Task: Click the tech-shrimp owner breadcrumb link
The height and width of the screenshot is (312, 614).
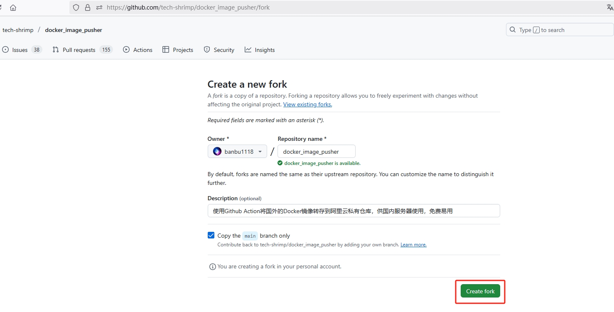Action: coord(18,30)
